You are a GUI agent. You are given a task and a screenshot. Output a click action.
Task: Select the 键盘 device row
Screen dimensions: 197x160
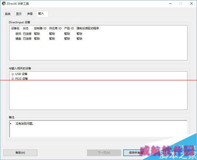49,39
